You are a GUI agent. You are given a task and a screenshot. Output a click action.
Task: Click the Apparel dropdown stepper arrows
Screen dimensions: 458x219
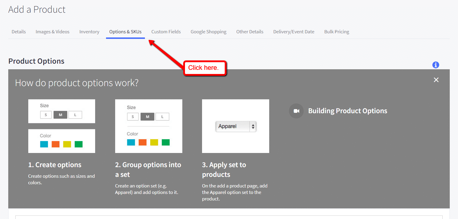(253, 126)
